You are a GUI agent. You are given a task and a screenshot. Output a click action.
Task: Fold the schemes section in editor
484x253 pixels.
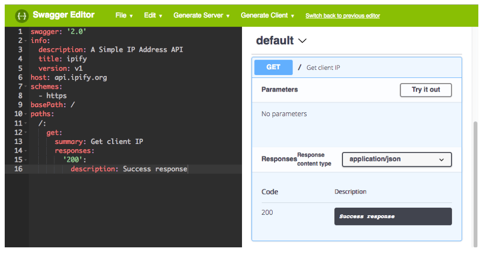coord(25,87)
